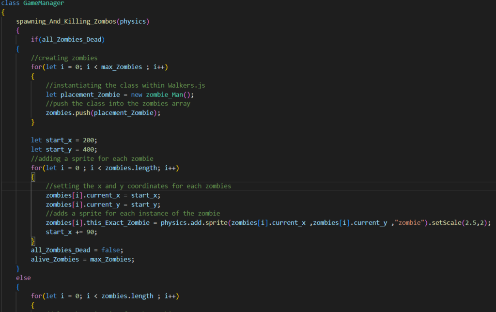Click the highlighted closing brace before all_Zombies_Dead assignment
Screen dimensions: 496x312
click(33, 241)
